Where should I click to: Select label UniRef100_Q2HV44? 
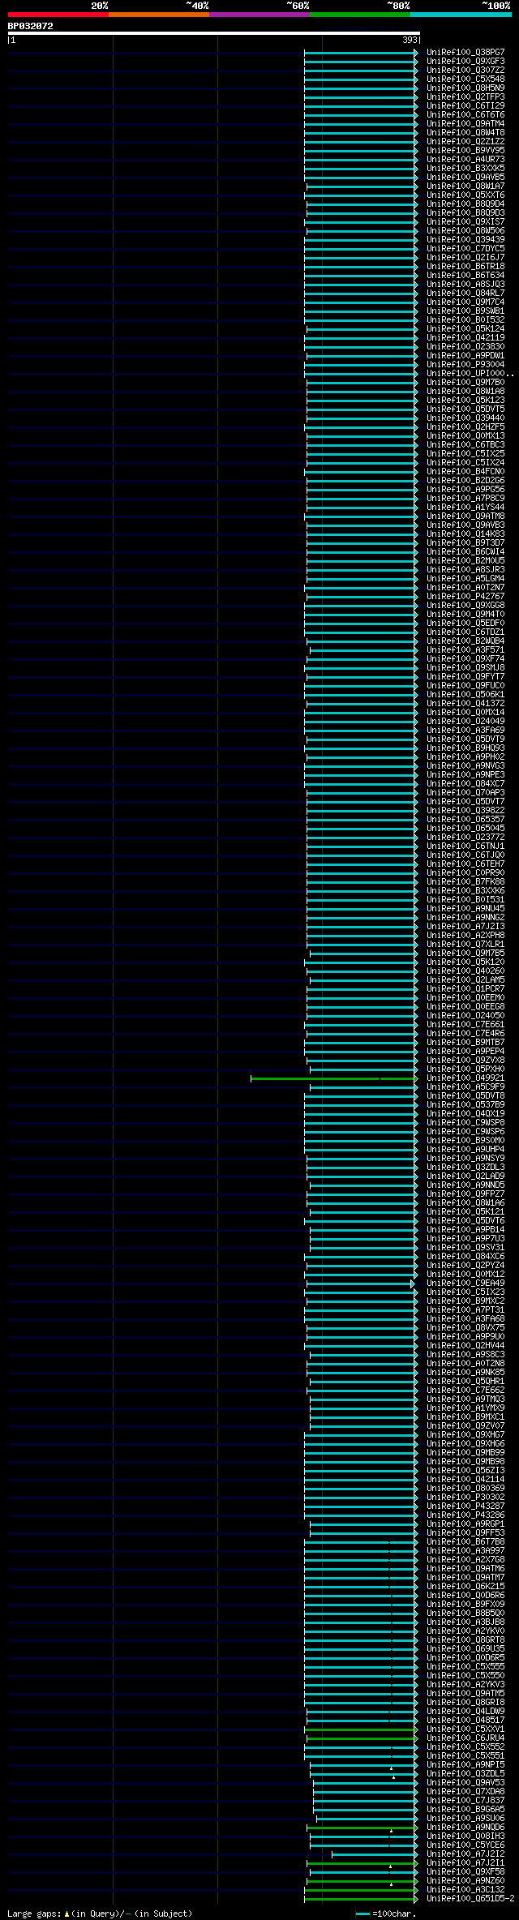coord(465,1345)
